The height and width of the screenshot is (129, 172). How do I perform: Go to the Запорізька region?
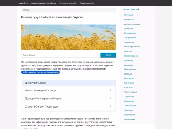pos(129,42)
